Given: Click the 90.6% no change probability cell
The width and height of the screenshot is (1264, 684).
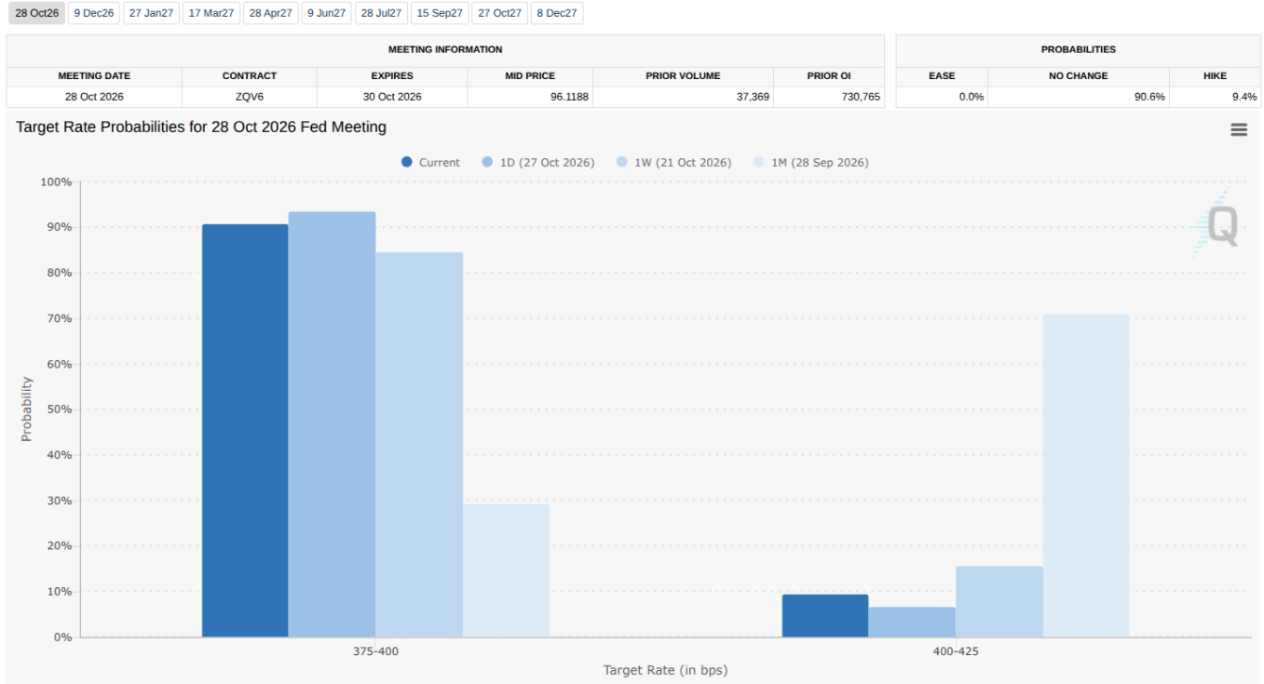Looking at the screenshot, I should click(1079, 97).
